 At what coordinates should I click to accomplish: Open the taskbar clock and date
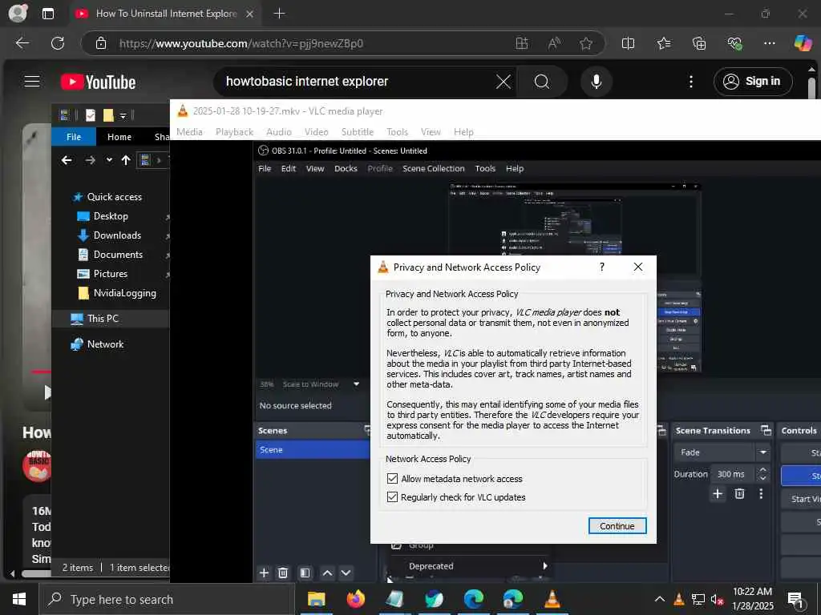pyautogui.click(x=752, y=599)
